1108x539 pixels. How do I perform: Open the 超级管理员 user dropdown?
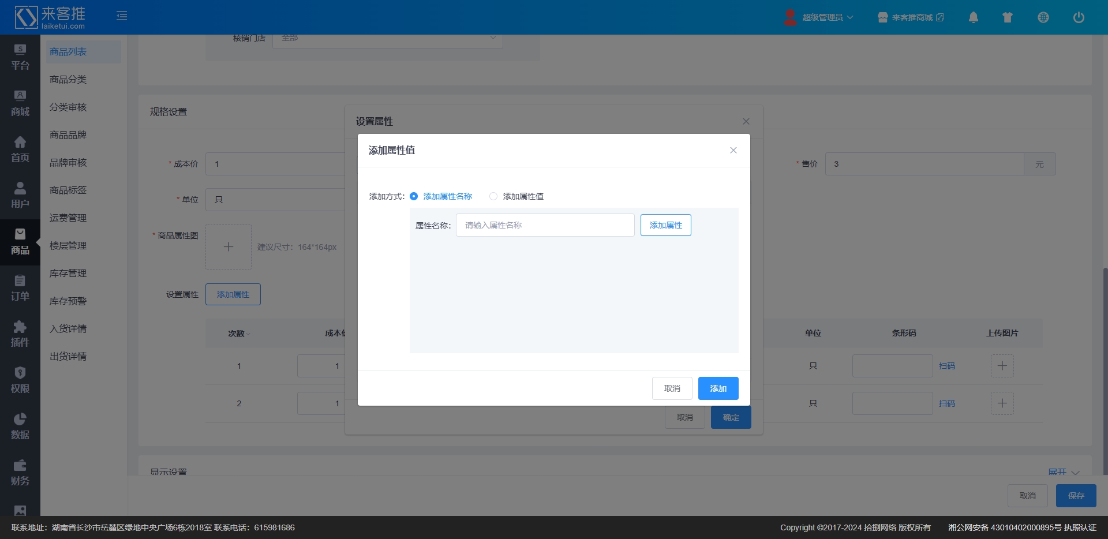[819, 17]
